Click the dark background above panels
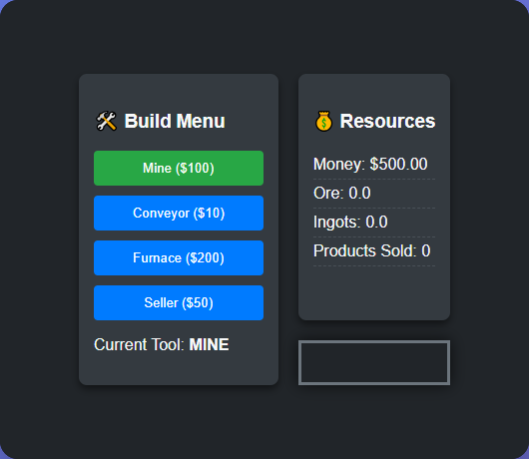This screenshot has height=459, width=529. pos(264,37)
